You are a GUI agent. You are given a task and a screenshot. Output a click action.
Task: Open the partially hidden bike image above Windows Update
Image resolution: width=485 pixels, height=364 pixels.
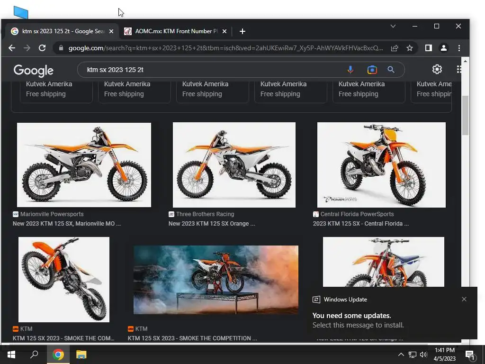[384, 262]
